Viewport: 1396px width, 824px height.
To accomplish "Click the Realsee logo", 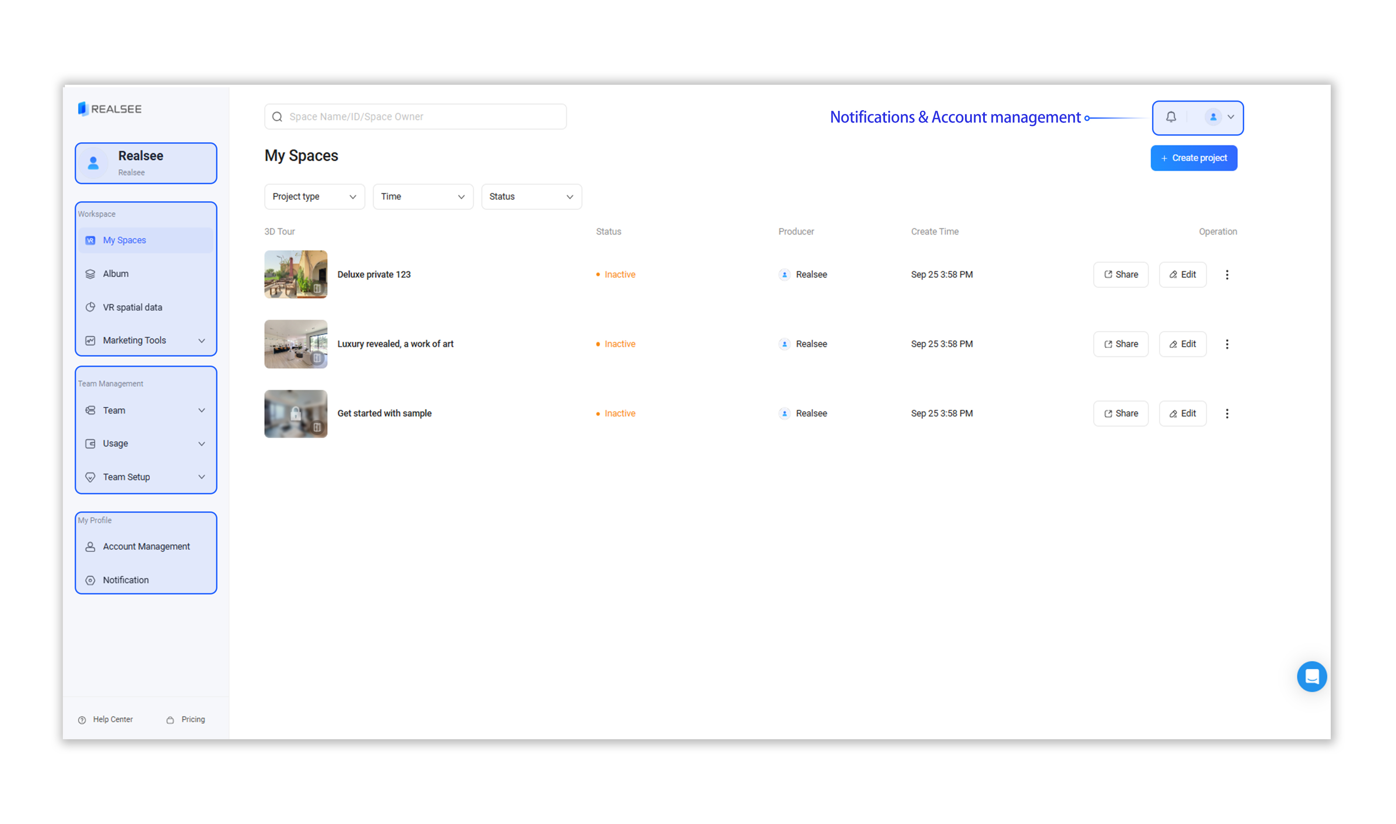I will (x=110, y=109).
